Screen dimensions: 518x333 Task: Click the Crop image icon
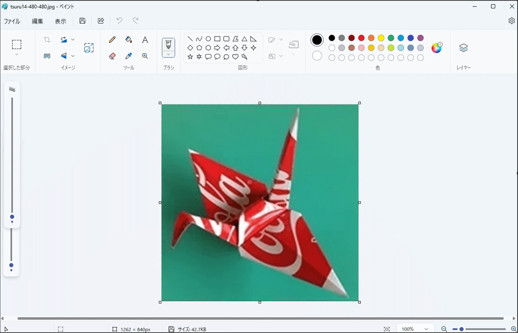47,40
